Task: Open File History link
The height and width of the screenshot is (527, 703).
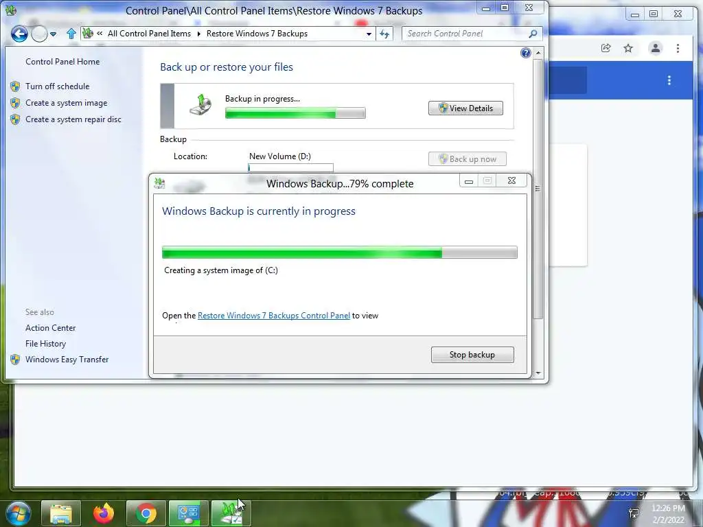Action: pyautogui.click(x=45, y=344)
